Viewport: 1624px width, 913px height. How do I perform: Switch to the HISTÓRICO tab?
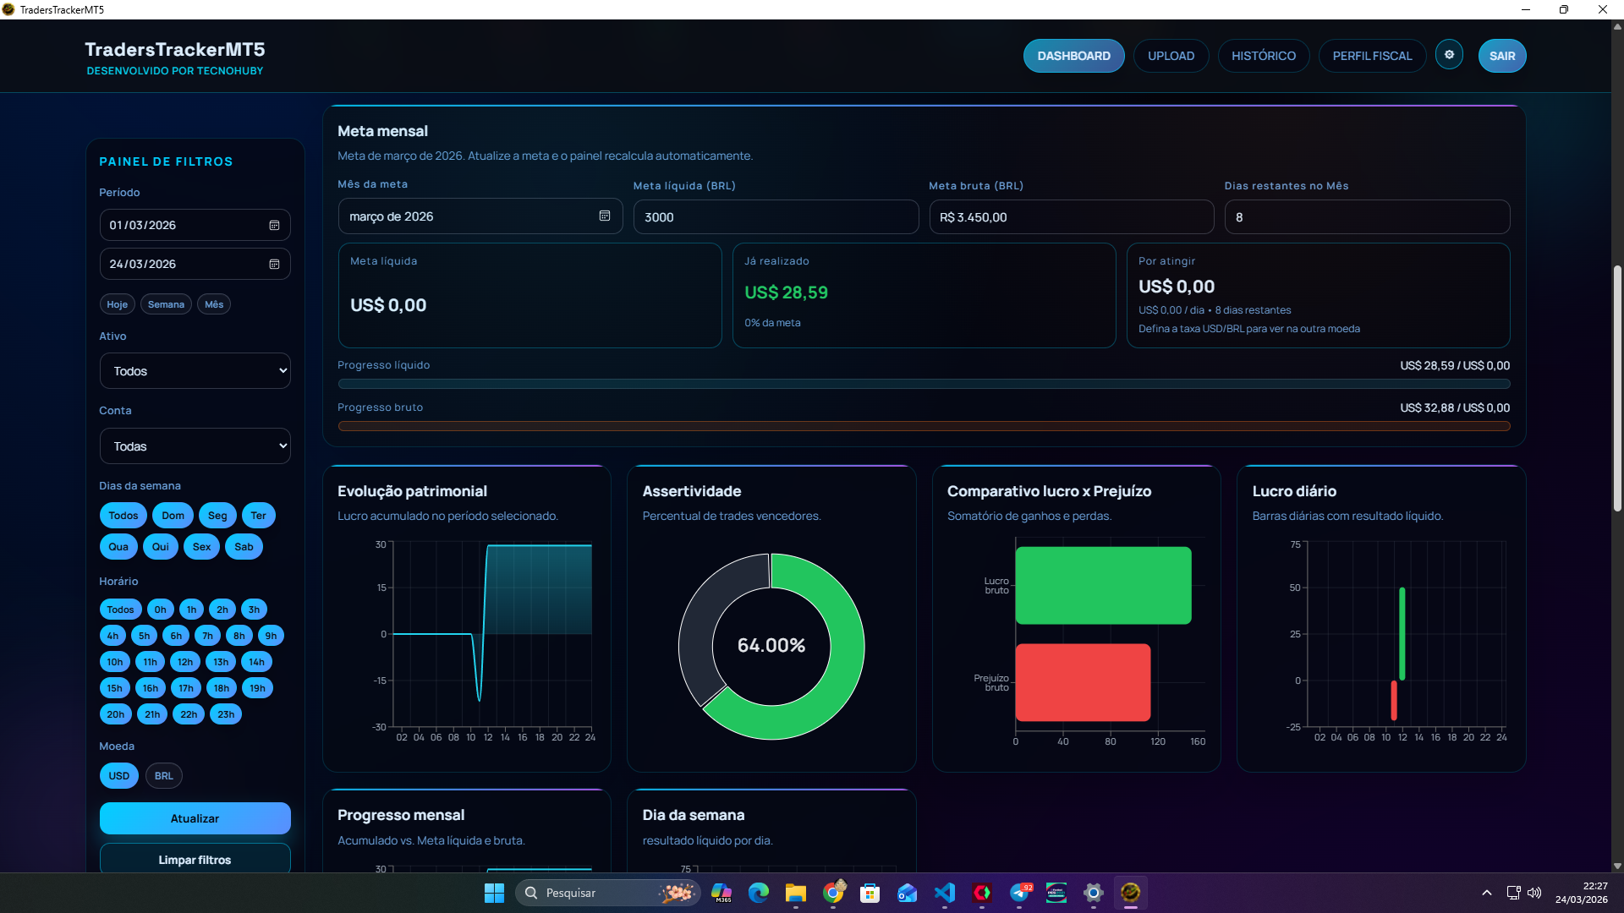pyautogui.click(x=1263, y=56)
